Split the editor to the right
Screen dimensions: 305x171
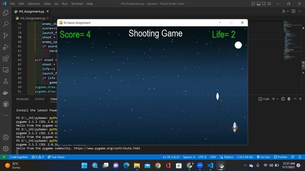click(x=294, y=11)
